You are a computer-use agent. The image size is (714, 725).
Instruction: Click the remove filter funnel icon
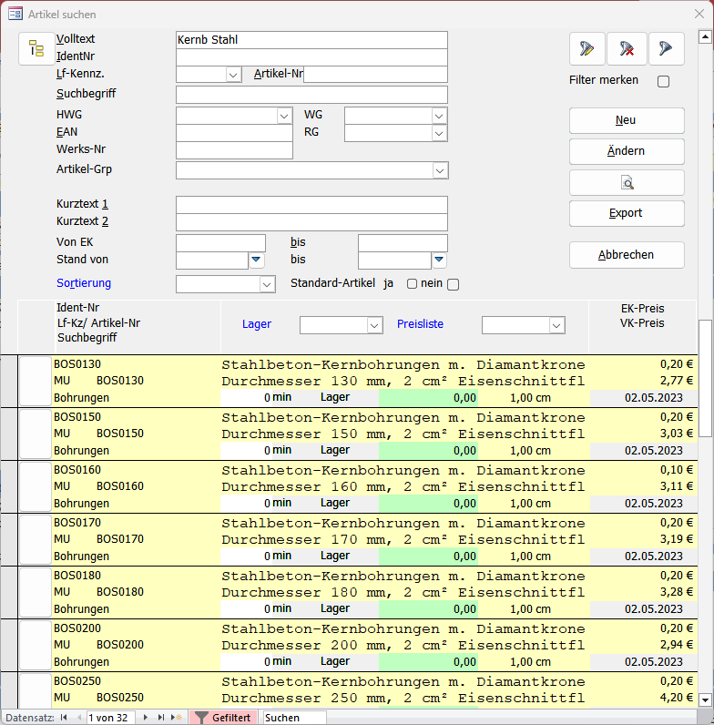627,49
